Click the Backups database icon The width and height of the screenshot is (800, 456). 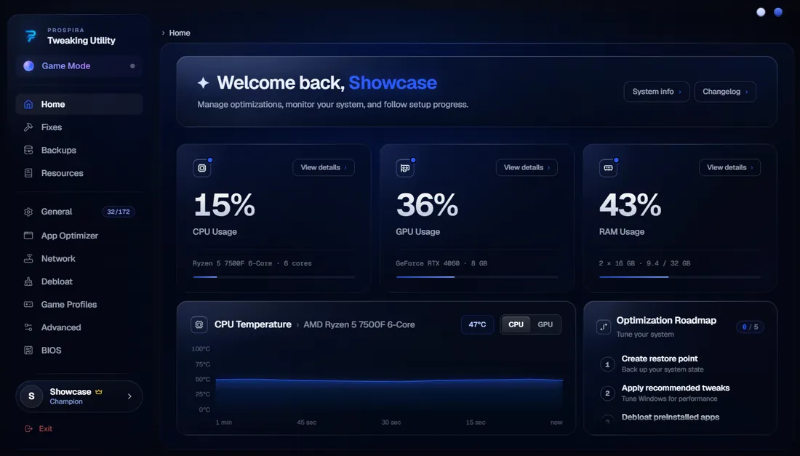(28, 150)
